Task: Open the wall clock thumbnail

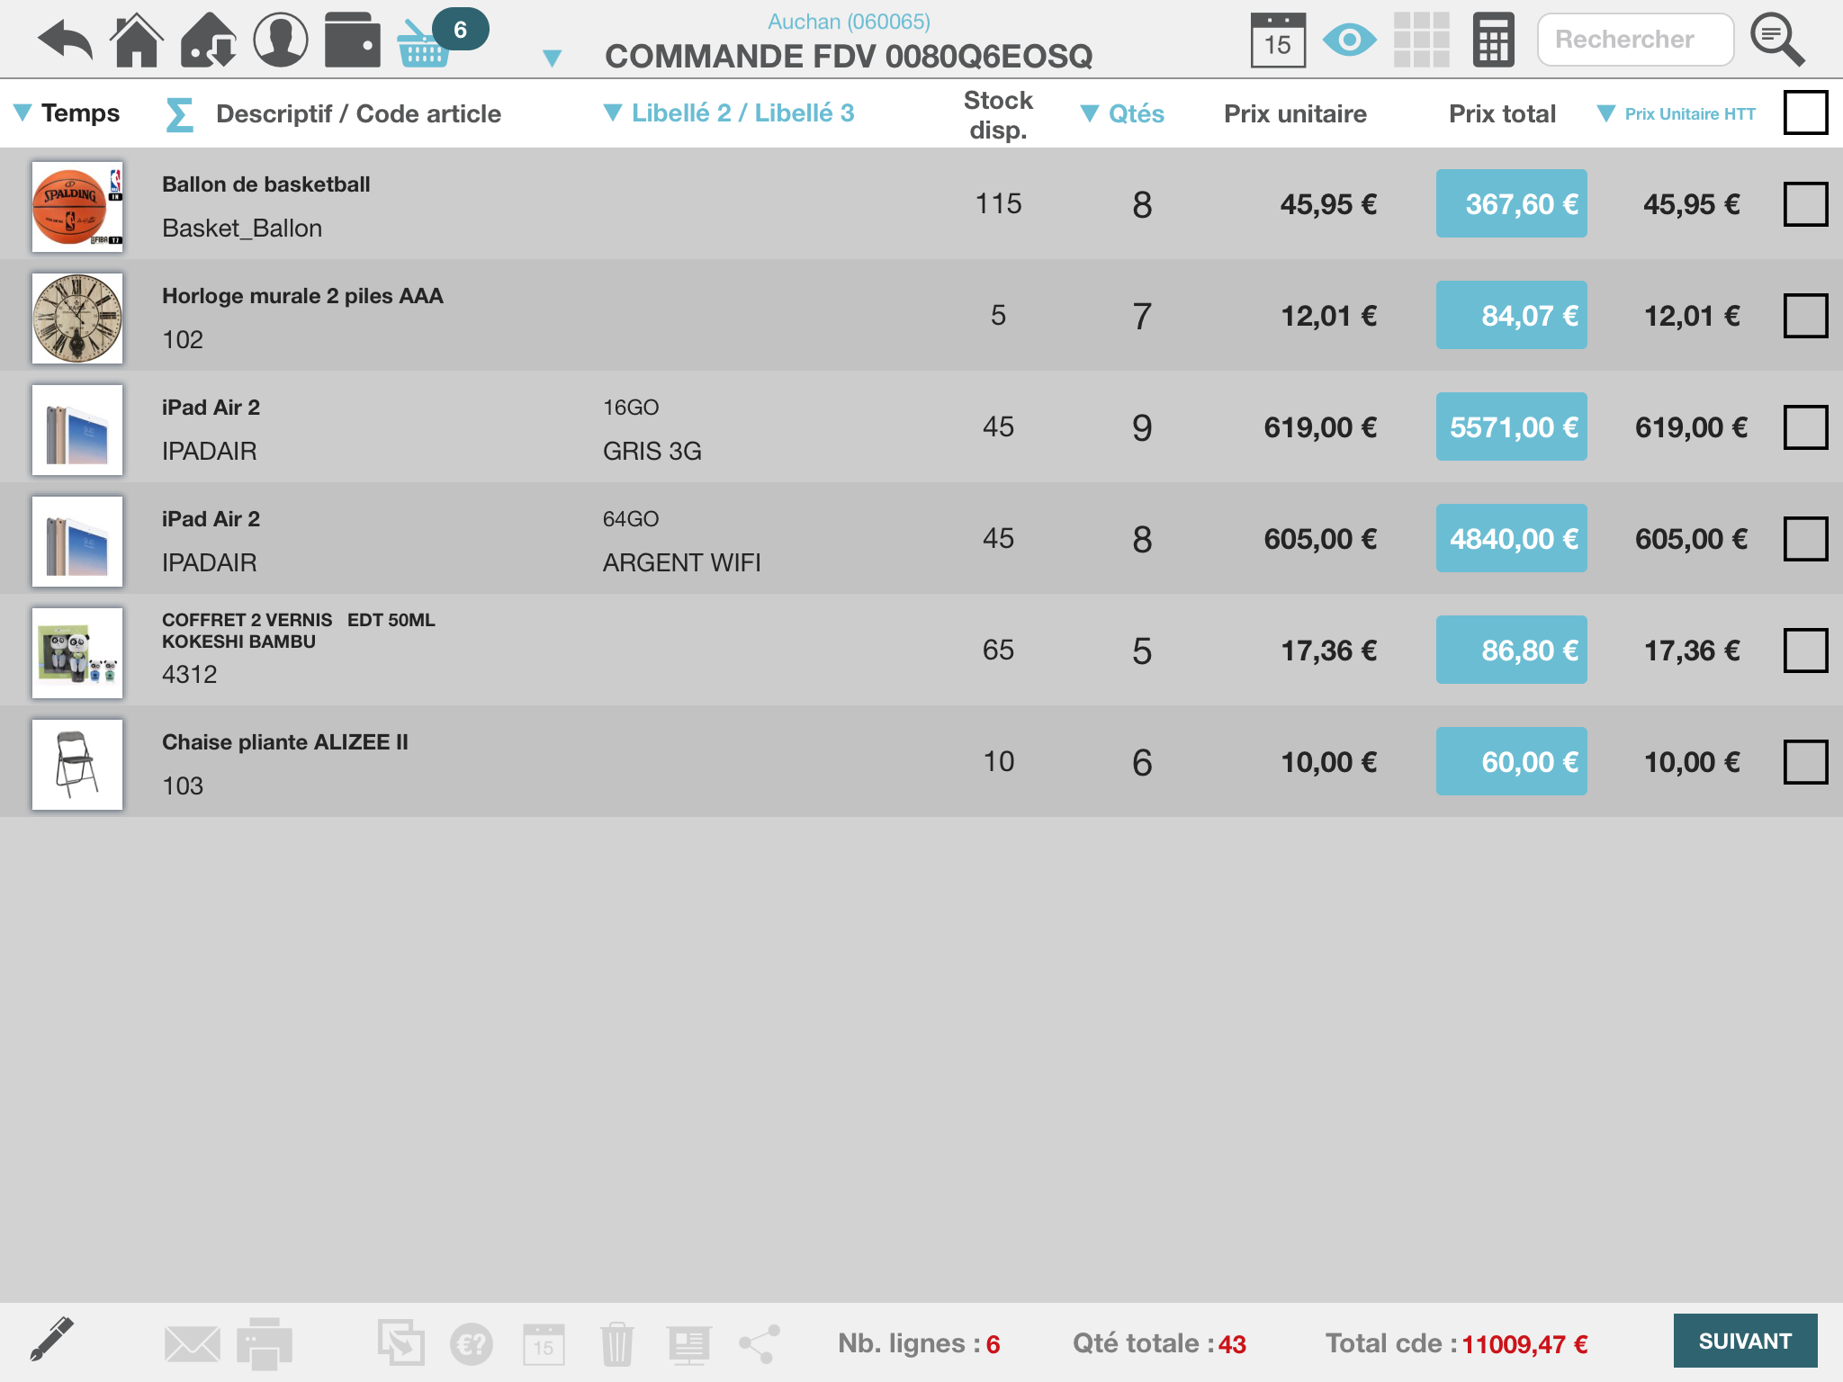Action: pyautogui.click(x=77, y=319)
